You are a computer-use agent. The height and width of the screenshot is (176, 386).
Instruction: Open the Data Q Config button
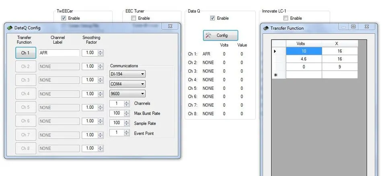click(x=221, y=35)
